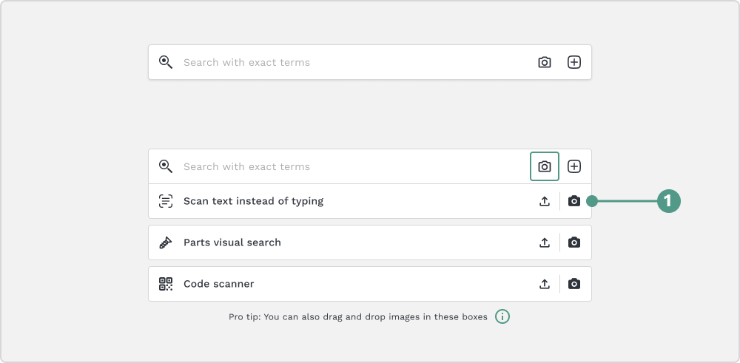Select the Scan text instead of typing option
The width and height of the screenshot is (740, 363).
click(369, 201)
